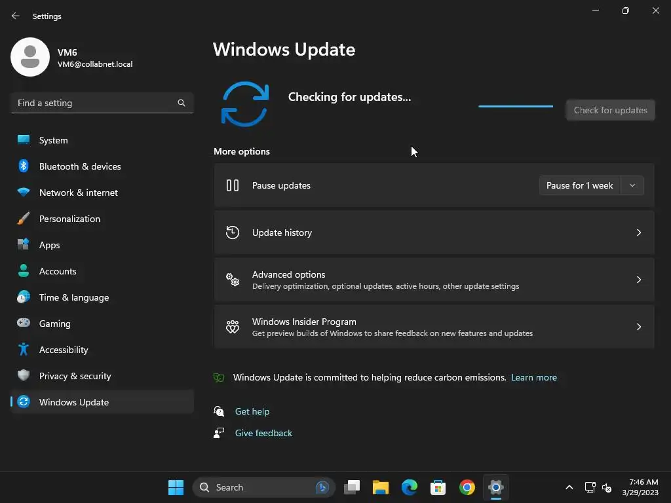Click the Give feedback person icon

(x=219, y=433)
